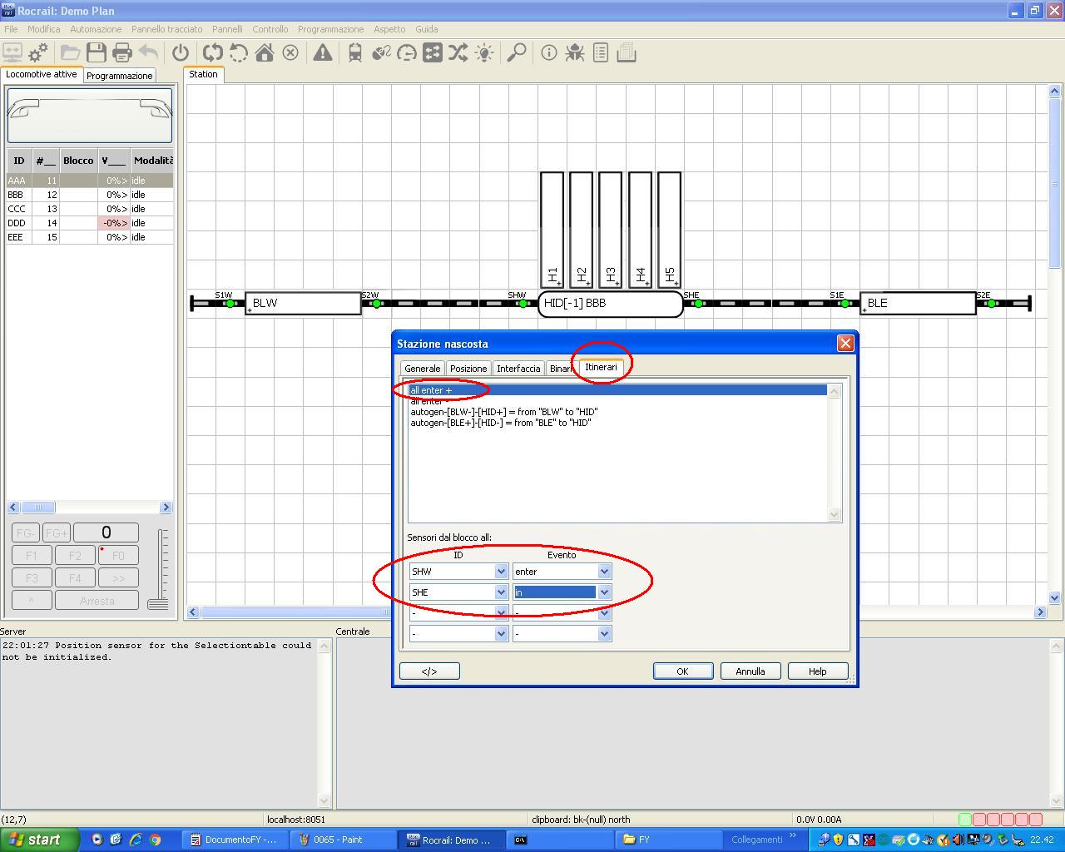Toggle the light bulb icon
Viewport: 1065px width, 852px height.
coord(484,53)
